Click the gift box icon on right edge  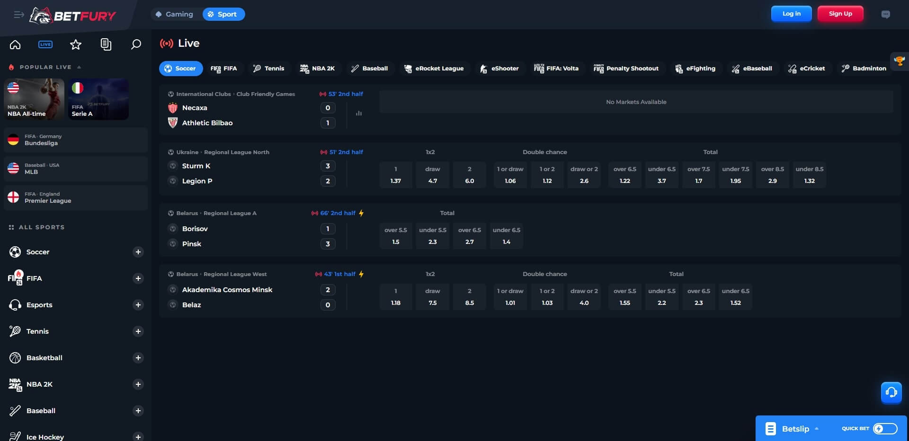pyautogui.click(x=900, y=61)
